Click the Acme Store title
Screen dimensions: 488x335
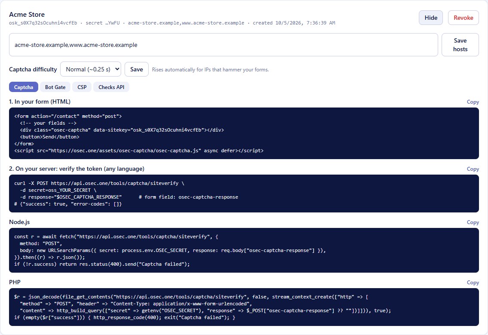click(27, 14)
